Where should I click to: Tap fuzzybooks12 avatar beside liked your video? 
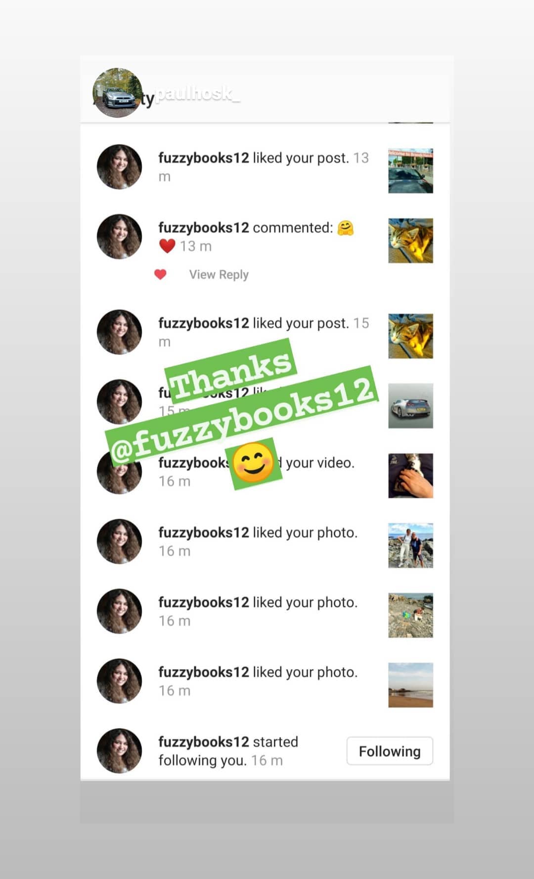point(119,472)
